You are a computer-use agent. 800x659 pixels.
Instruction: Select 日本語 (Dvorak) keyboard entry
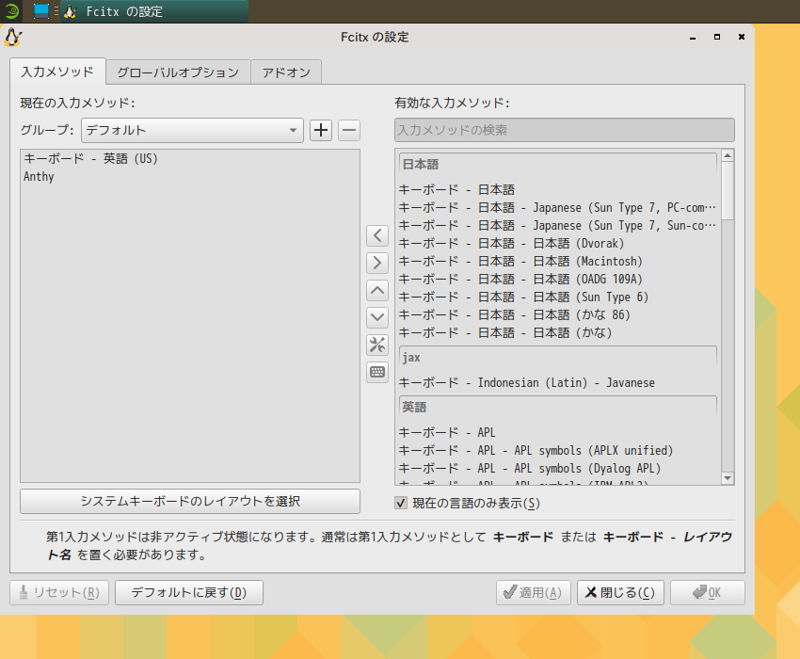pyautogui.click(x=558, y=244)
